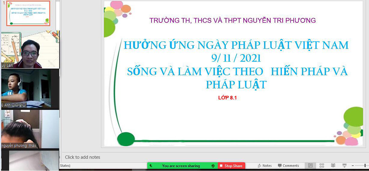Select the nguyễn phương thảo video tile

coord(30,129)
